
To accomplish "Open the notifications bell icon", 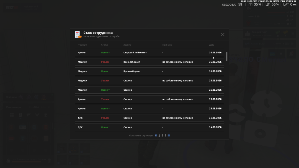I will [x=291, y=54].
